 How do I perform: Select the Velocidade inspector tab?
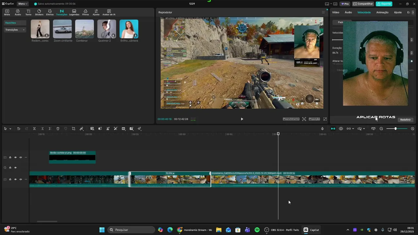[364, 12]
